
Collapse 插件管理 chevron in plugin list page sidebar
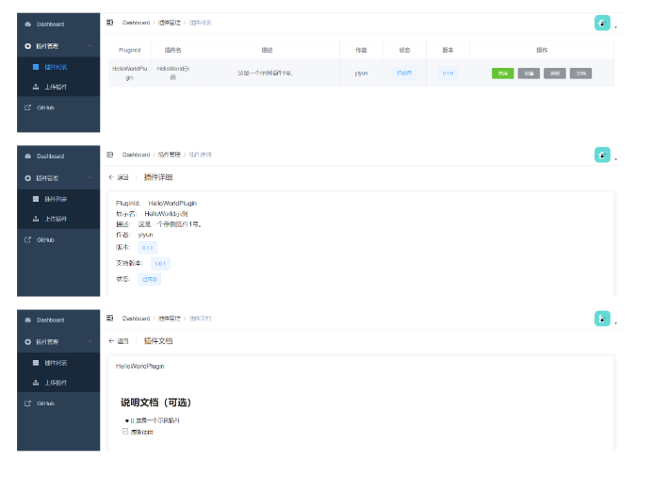(90, 46)
